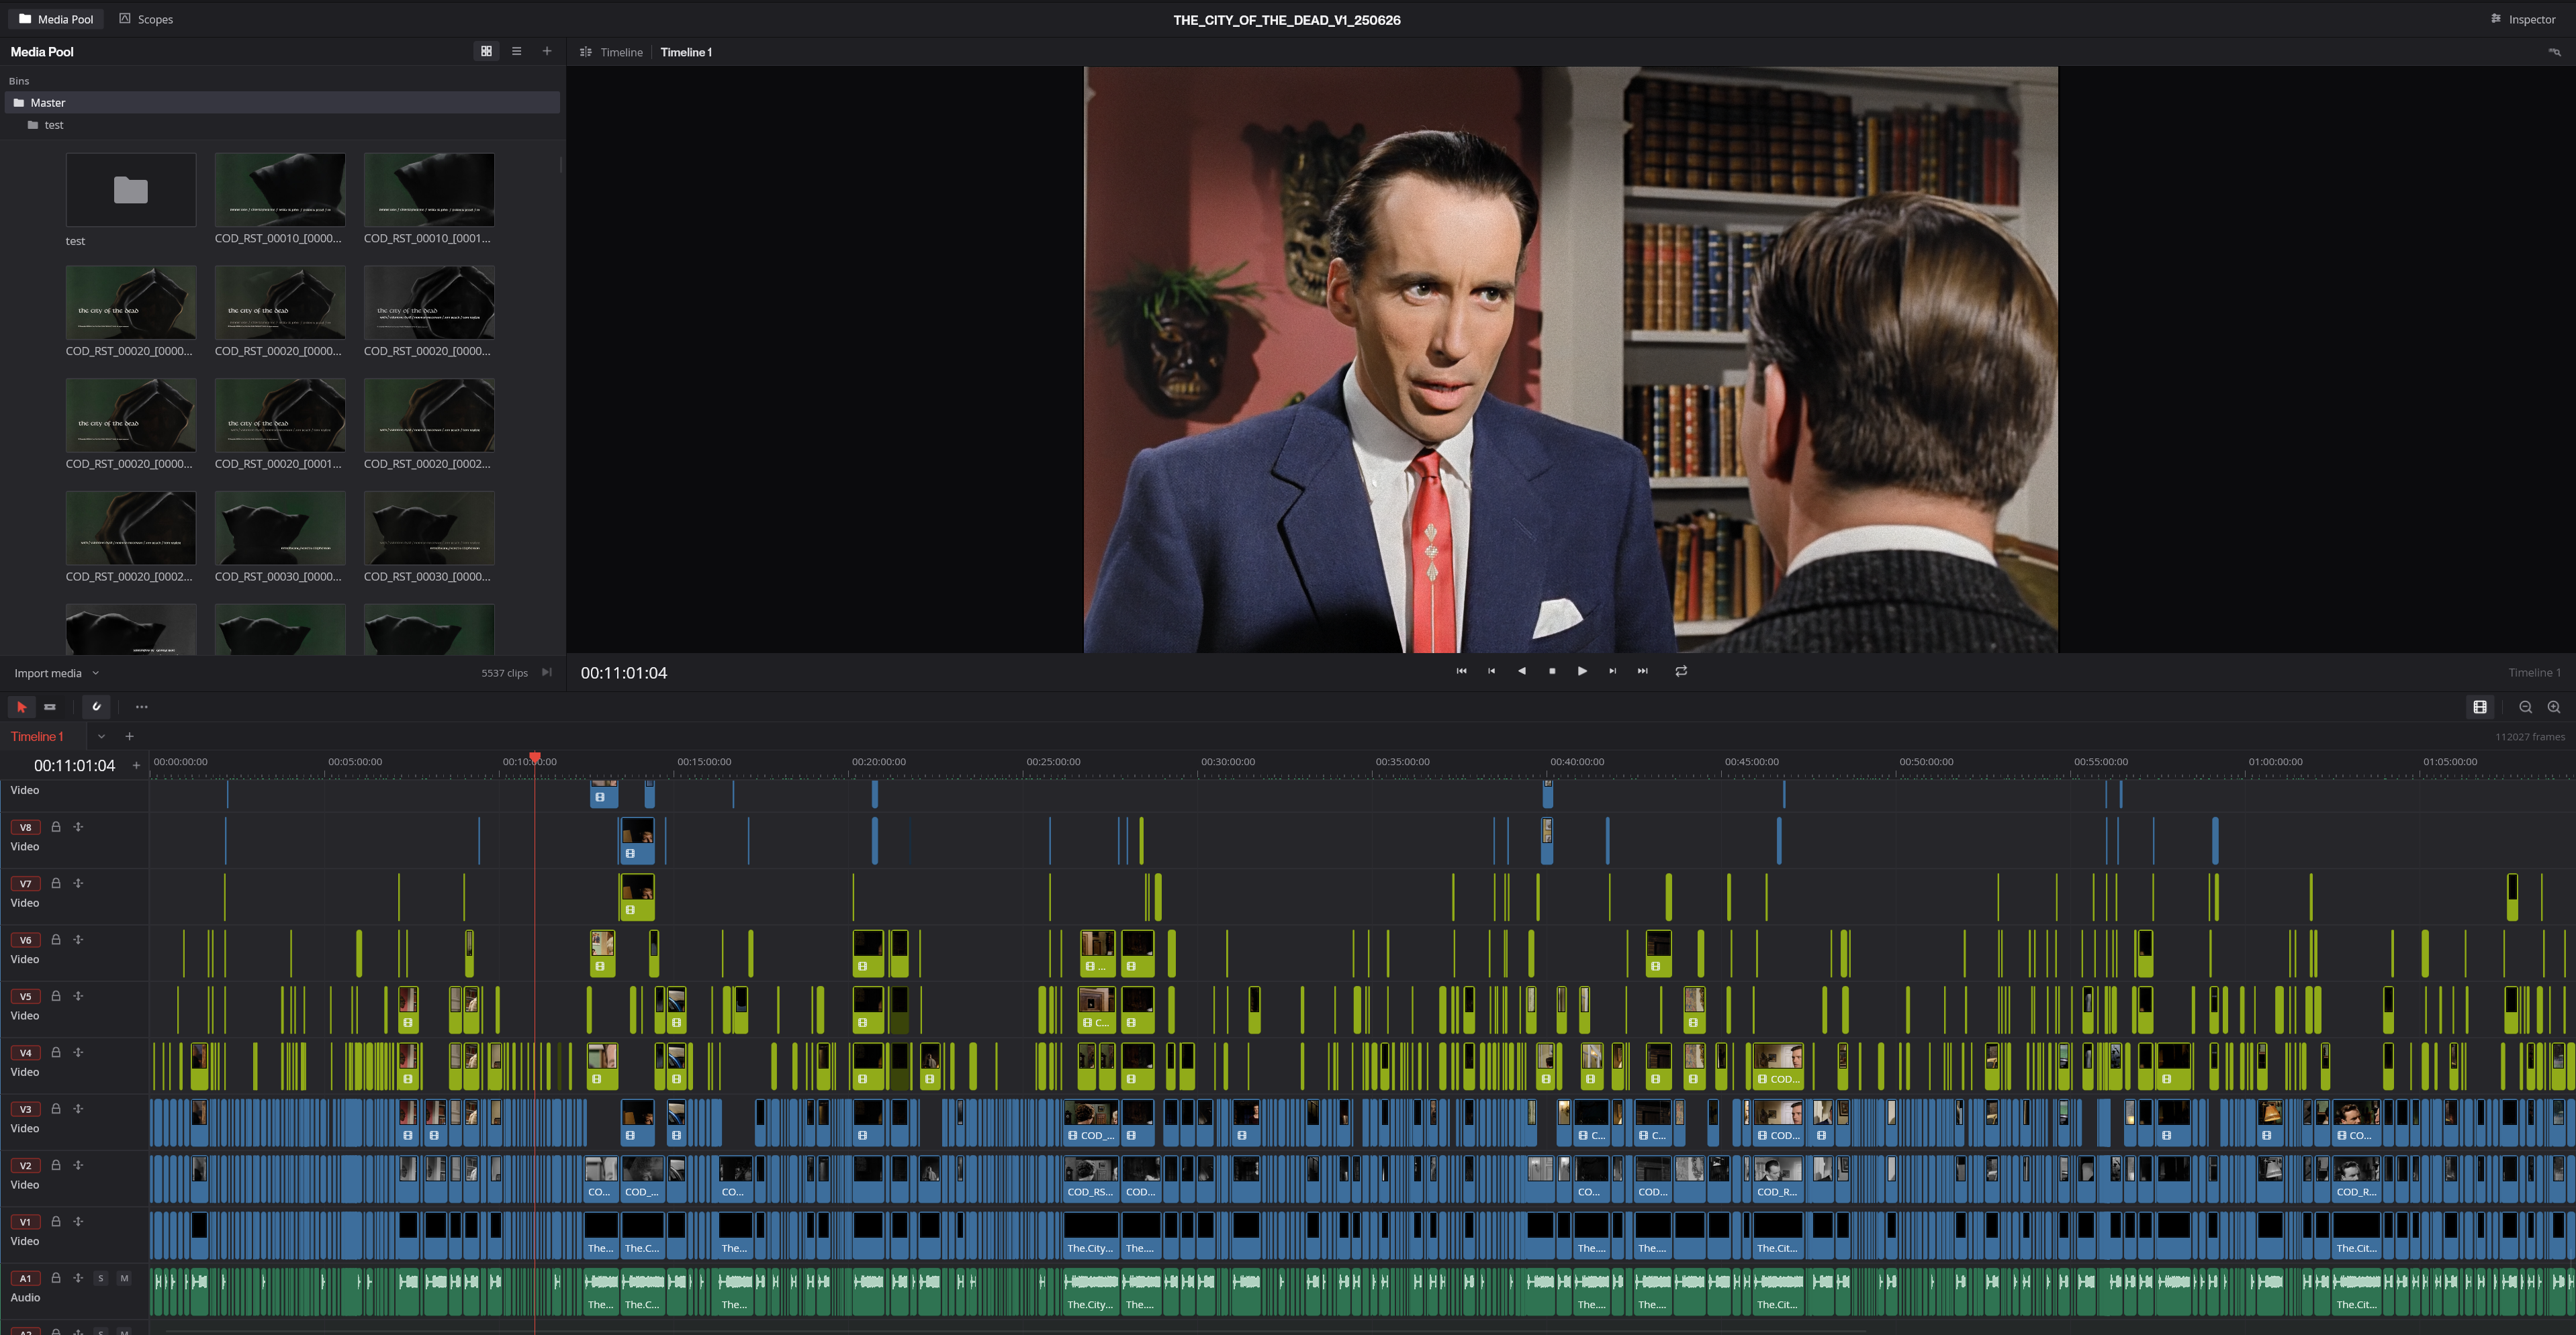
Task: Switch media pool to list view
Action: coord(517,51)
